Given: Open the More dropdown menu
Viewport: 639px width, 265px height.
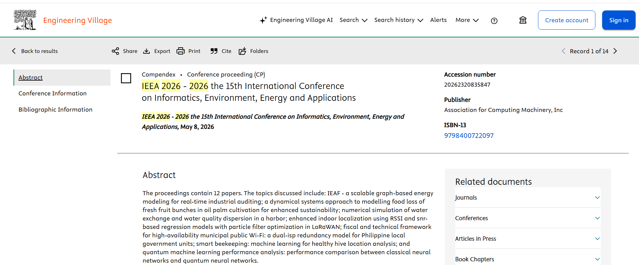Looking at the screenshot, I should [467, 20].
